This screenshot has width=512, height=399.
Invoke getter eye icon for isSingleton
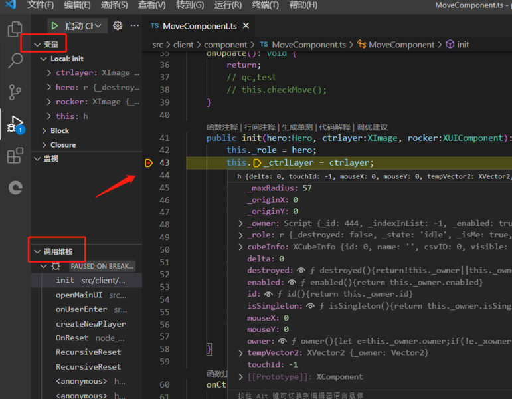point(310,306)
